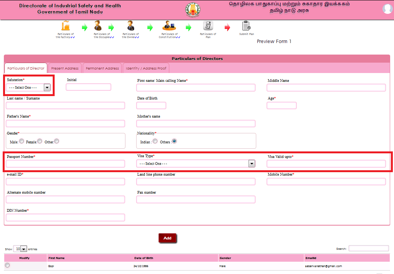Sort table by Gender column
Image resolution: width=394 pixels, height=274 pixels.
pos(261,258)
